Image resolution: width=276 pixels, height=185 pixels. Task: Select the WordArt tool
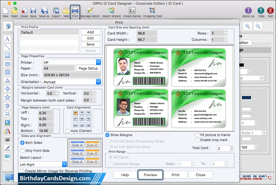pos(7,156)
